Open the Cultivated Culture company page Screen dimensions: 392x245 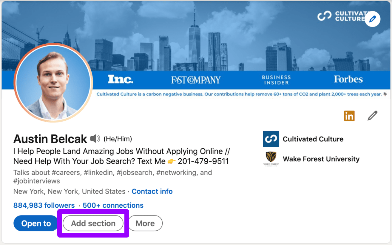313,139
